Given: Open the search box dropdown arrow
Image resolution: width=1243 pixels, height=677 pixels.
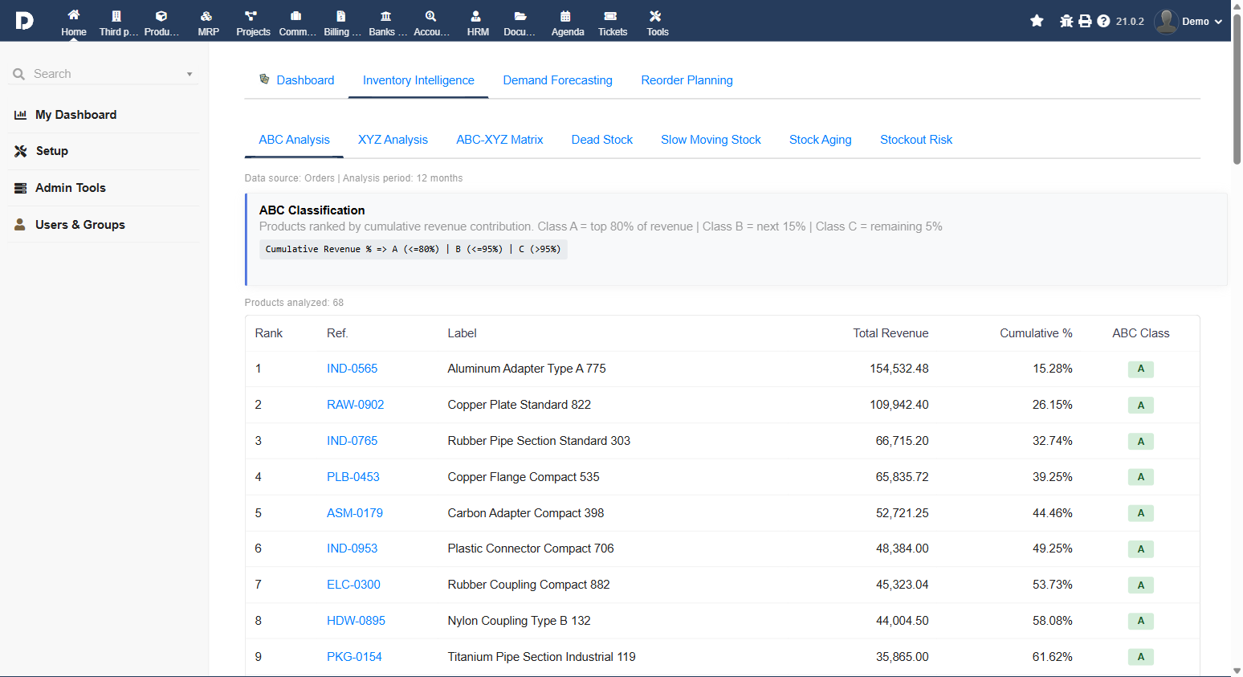Looking at the screenshot, I should (190, 74).
